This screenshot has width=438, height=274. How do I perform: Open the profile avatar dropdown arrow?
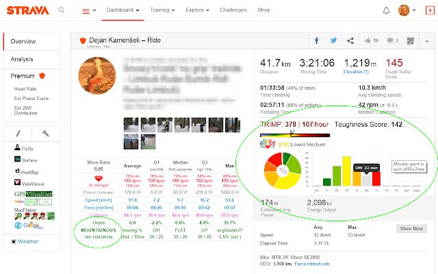point(414,10)
